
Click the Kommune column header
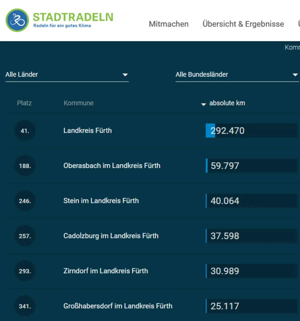(x=78, y=103)
